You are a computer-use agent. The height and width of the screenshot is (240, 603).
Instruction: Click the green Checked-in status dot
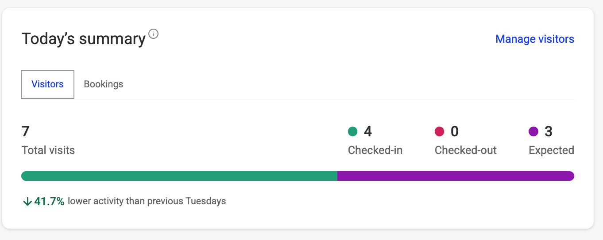(352, 131)
